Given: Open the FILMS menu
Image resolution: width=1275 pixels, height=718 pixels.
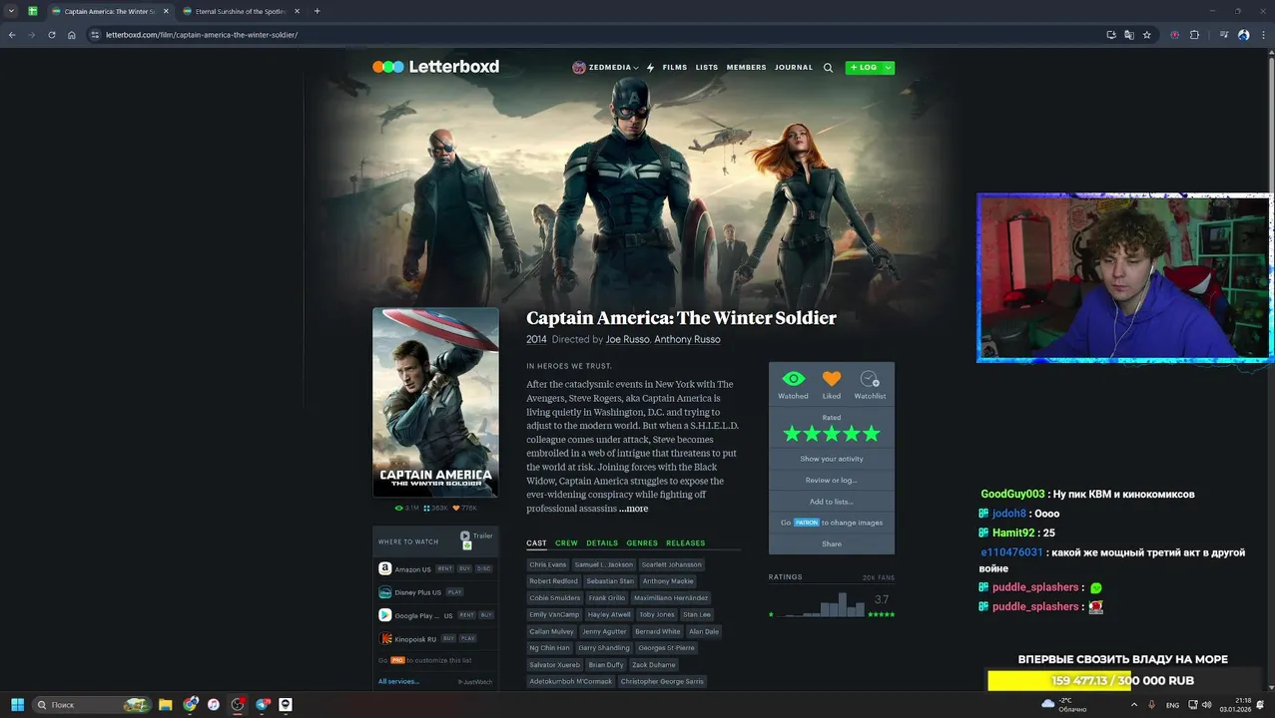Looking at the screenshot, I should coord(675,68).
